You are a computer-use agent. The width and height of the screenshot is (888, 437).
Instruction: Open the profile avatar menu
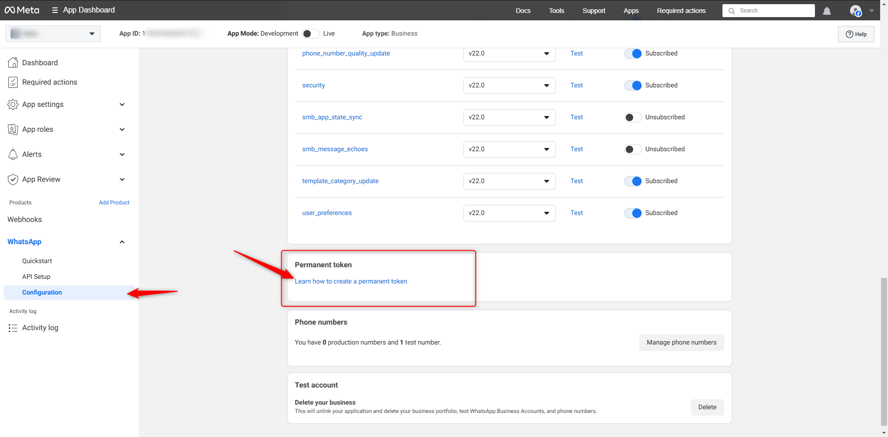point(856,11)
